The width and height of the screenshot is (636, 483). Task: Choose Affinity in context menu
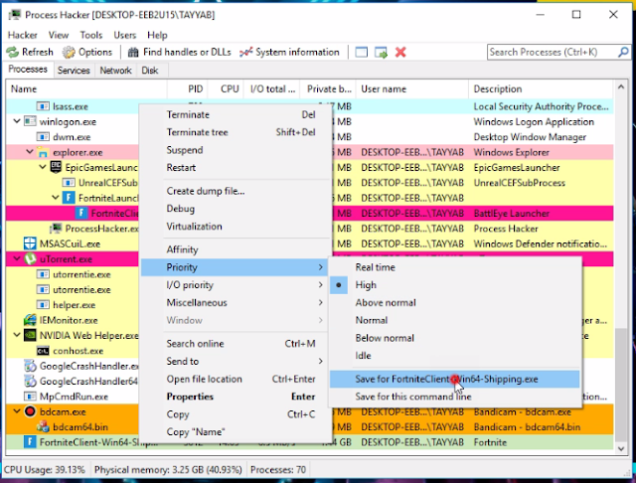[235, 249]
